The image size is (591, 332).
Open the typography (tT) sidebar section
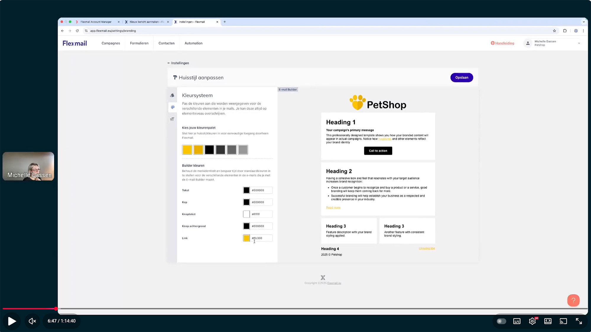pos(172,119)
